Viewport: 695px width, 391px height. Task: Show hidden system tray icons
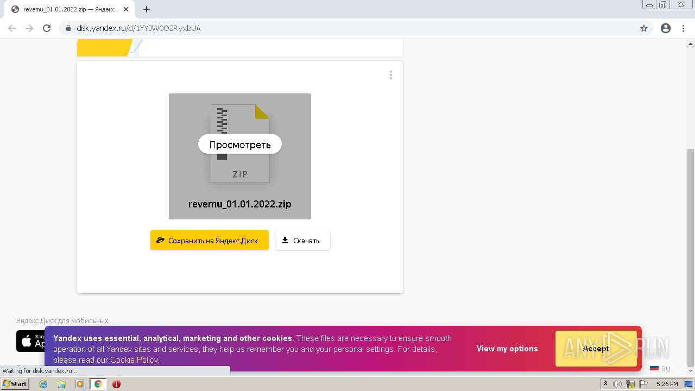point(605,384)
